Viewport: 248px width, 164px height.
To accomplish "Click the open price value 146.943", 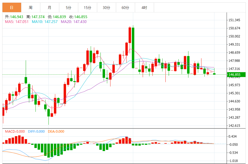I will point(17,17).
